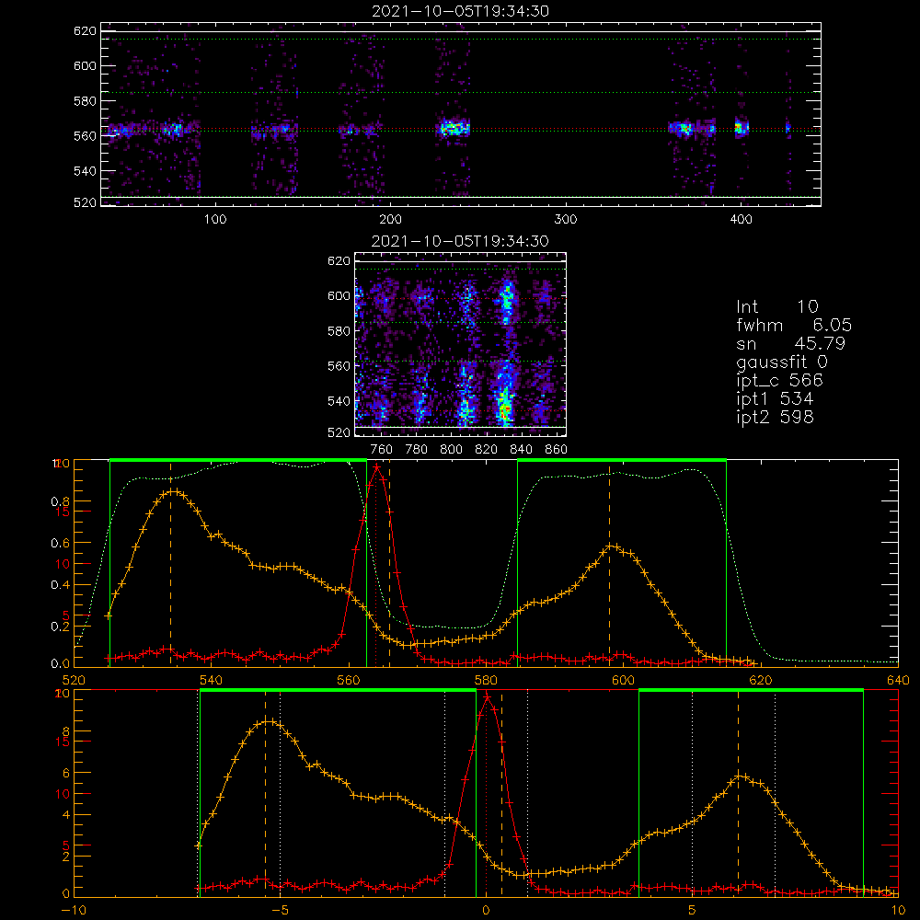Click the 4 label on the bottom plot's left axis
Screen dimensions: 920x920
pyautogui.click(x=65, y=815)
